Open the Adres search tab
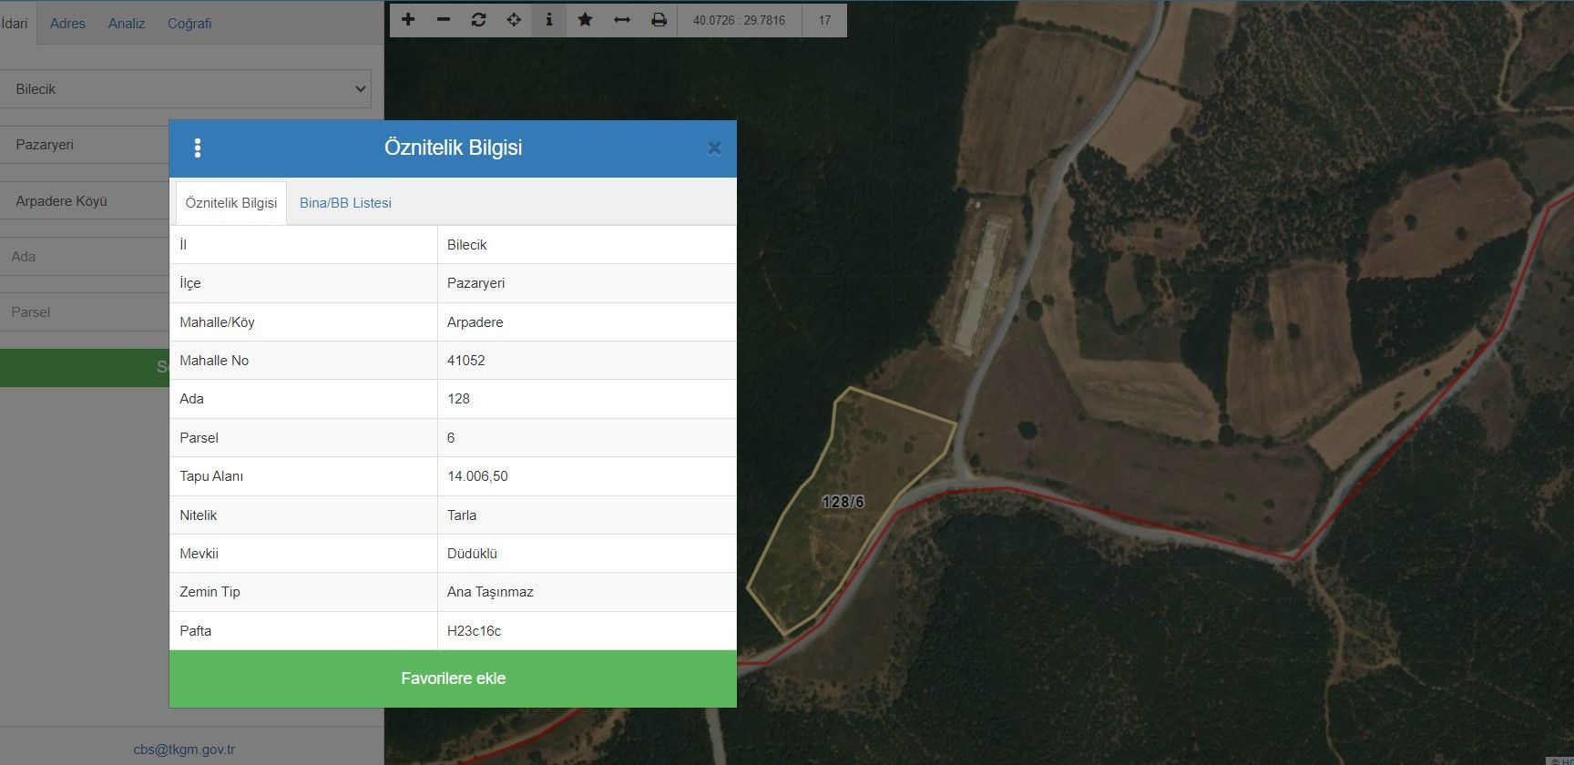1574x765 pixels. tap(67, 24)
